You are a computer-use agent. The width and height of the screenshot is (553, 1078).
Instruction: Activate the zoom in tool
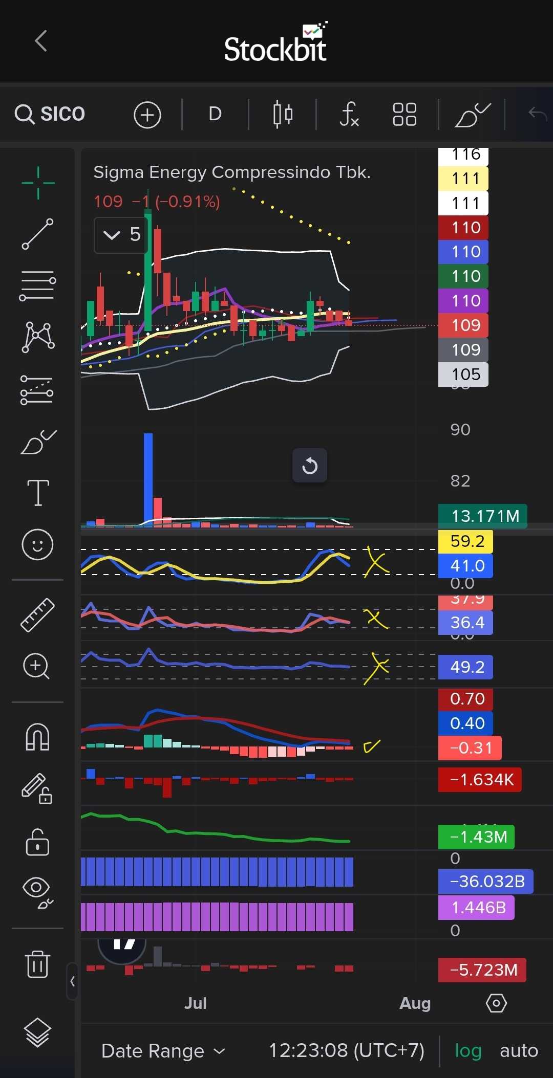point(36,666)
